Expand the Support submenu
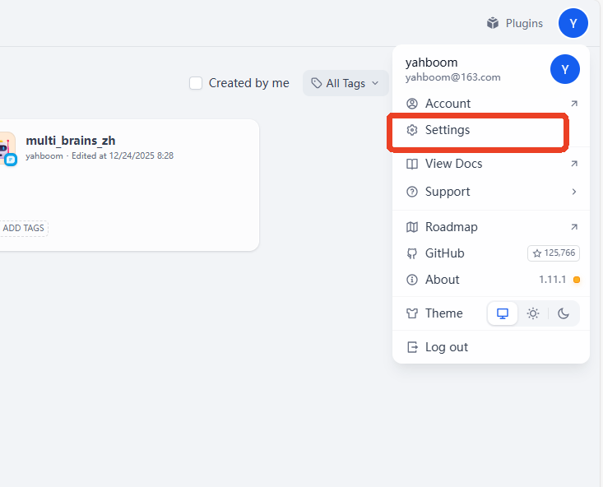This screenshot has height=487, width=603. [491, 192]
